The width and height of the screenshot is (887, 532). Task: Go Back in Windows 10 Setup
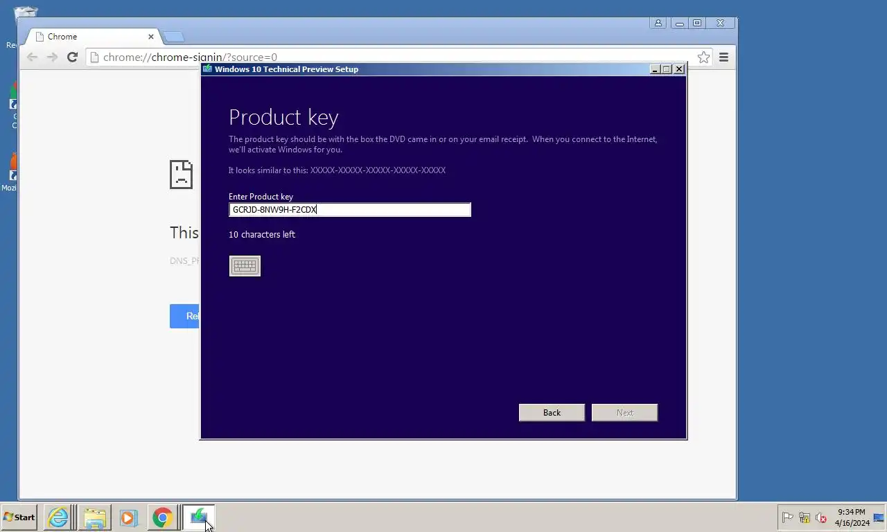point(552,412)
